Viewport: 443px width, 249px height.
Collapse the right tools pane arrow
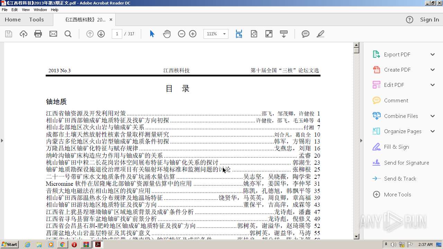[361, 141]
